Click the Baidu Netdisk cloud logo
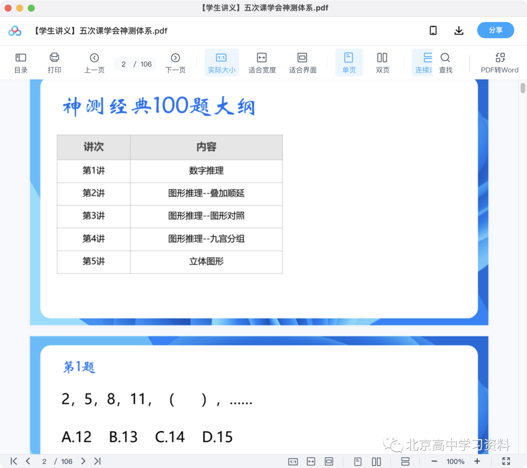This screenshot has height=468, width=527. (x=15, y=31)
